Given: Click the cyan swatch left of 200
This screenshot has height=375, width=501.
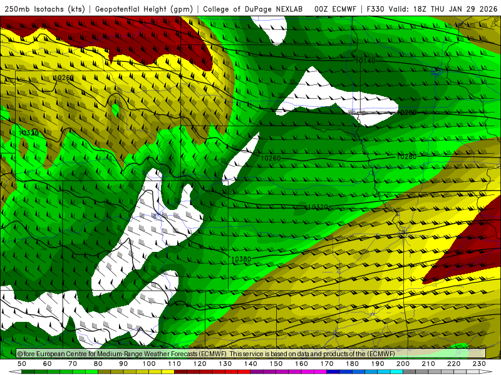Looking at the screenshot, I should click(396, 372).
